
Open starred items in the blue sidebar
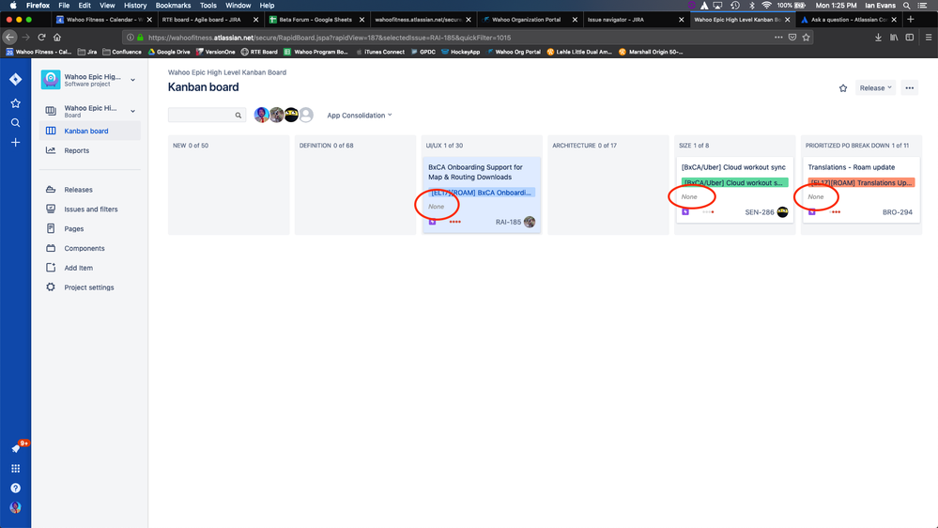pyautogui.click(x=16, y=103)
